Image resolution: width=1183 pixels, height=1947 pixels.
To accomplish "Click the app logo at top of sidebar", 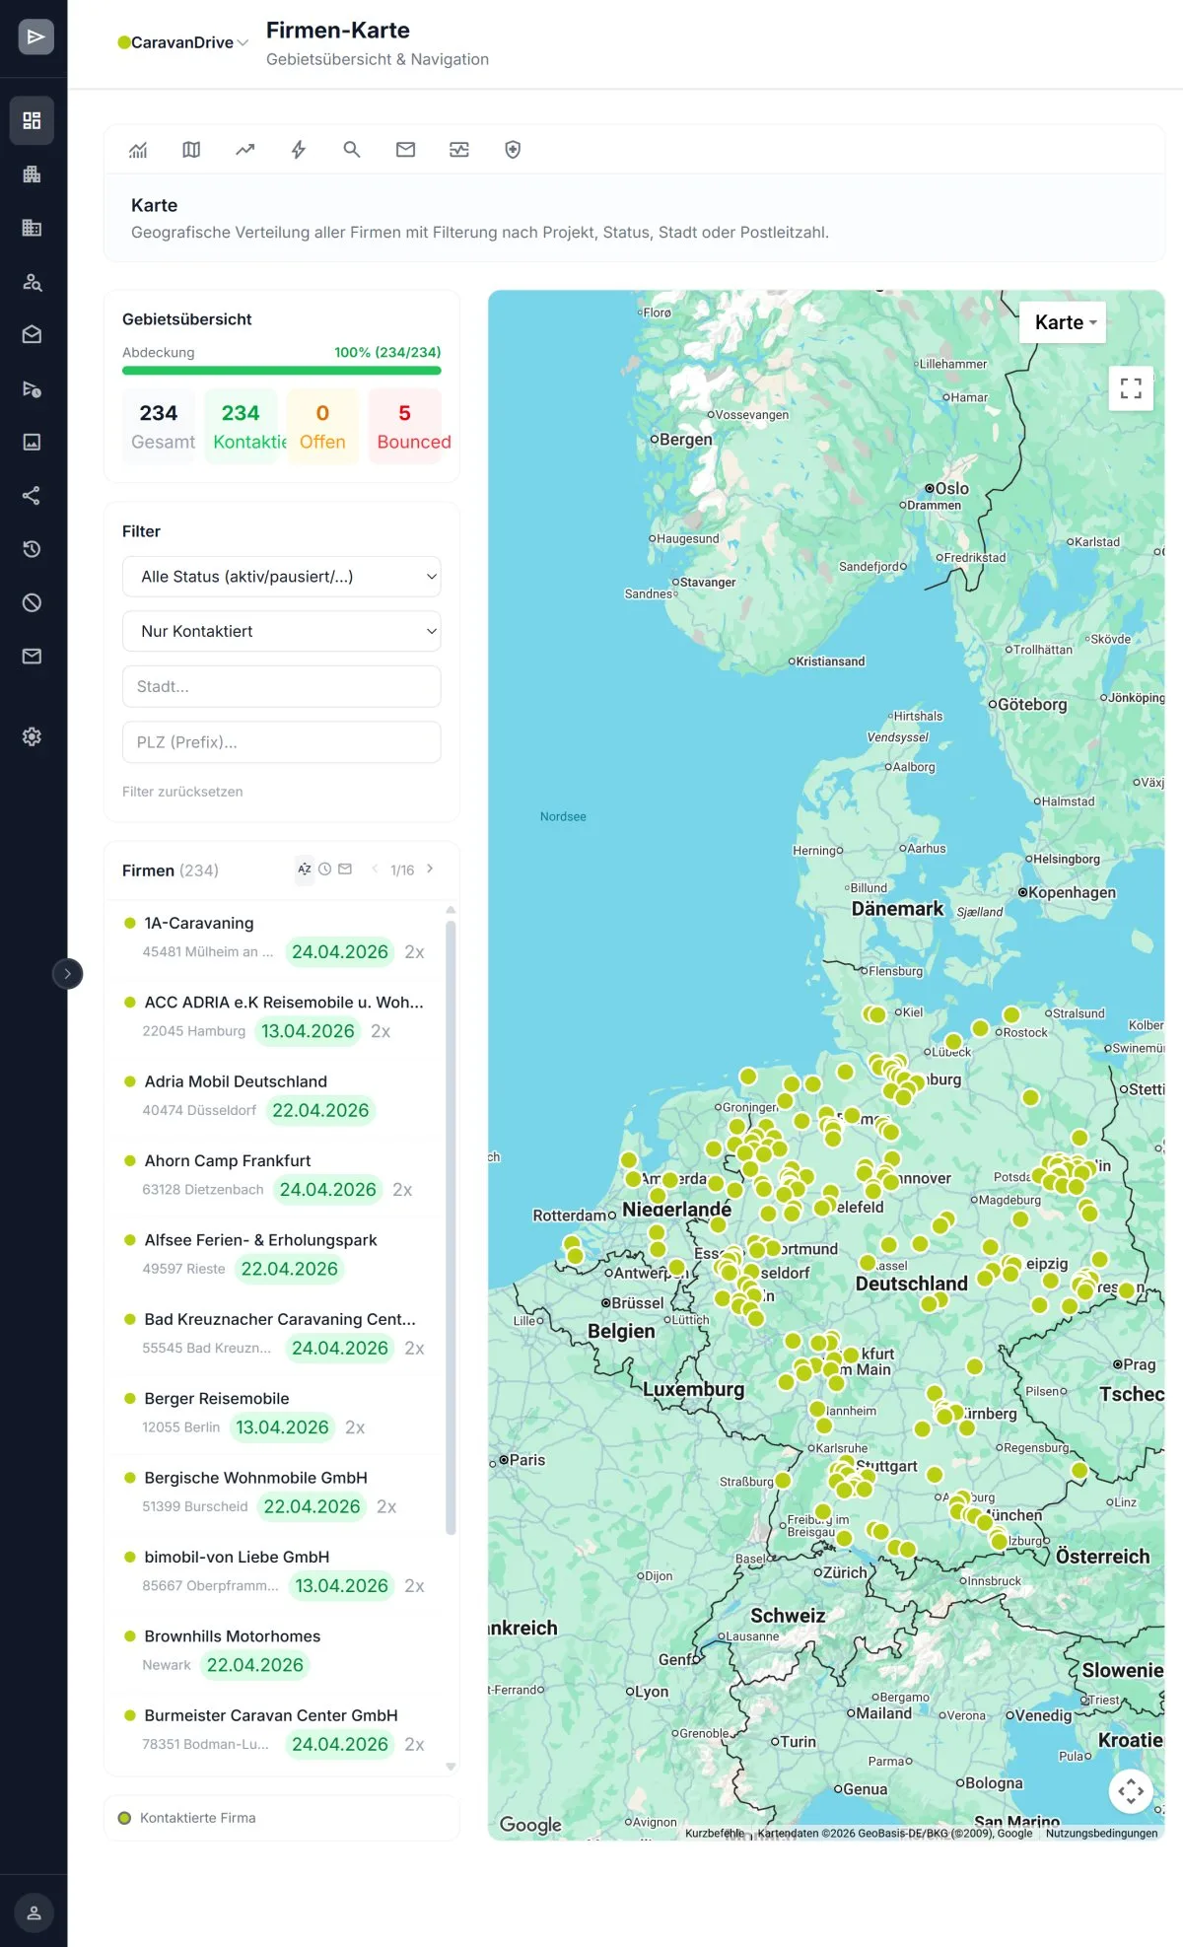I will click(35, 36).
